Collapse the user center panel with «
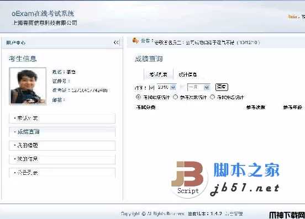305x219 pixels. 116,42
